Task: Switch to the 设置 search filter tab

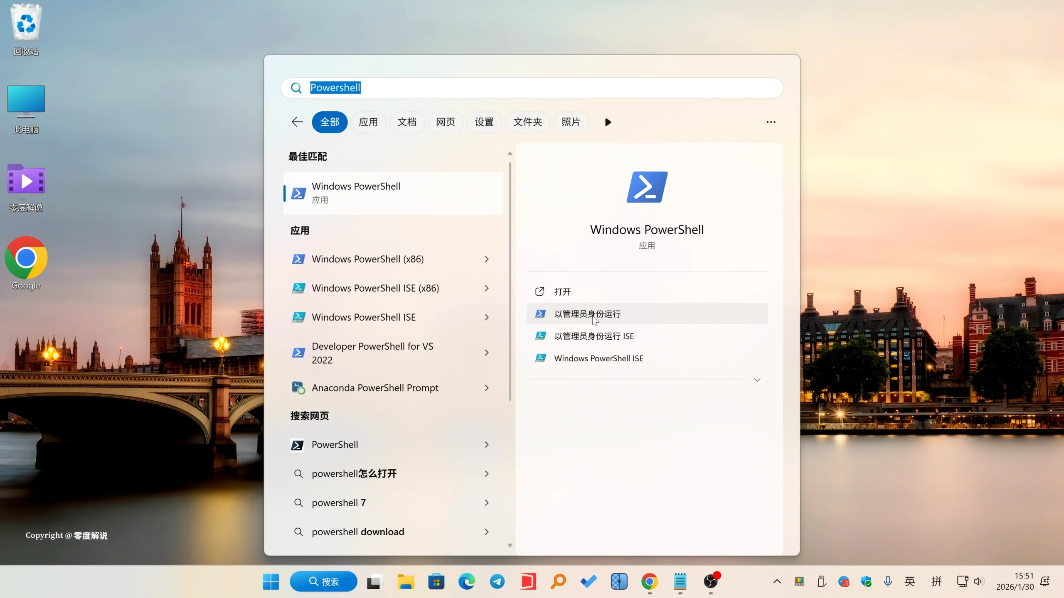Action: (x=483, y=122)
